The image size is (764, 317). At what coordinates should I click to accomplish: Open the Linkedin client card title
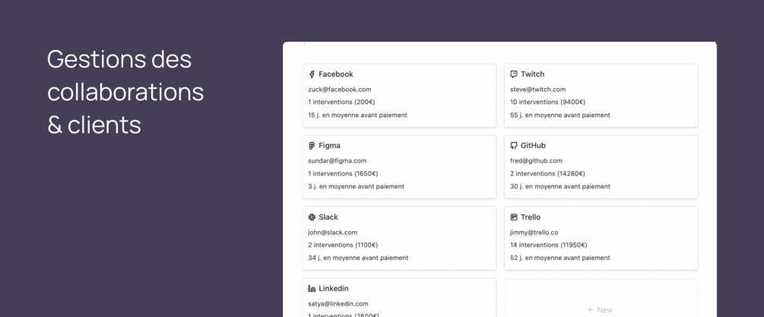333,289
